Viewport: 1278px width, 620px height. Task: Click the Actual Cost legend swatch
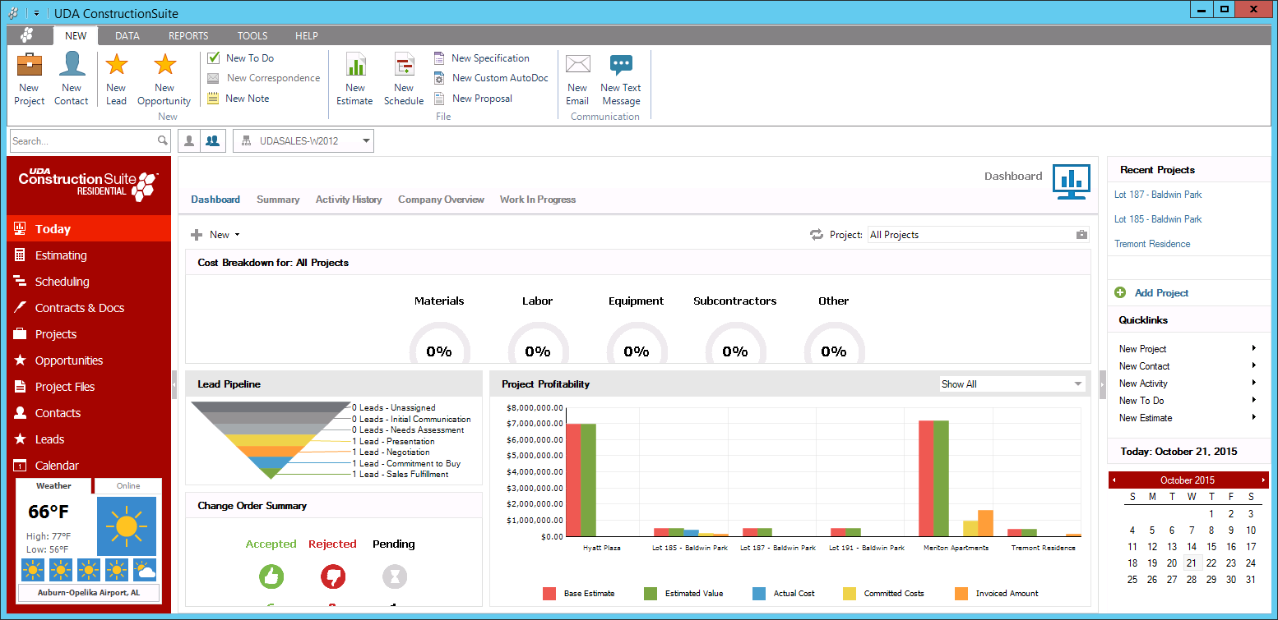coord(759,593)
